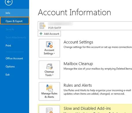Click the Add Account button label
Image resolution: width=132 pixels, height=113 pixels.
coord(51,34)
